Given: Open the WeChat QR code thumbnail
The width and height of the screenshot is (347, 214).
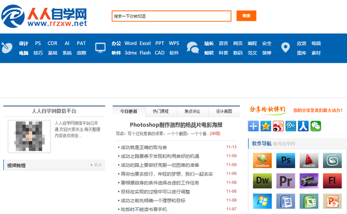Looking at the screenshot, I should [29, 137].
